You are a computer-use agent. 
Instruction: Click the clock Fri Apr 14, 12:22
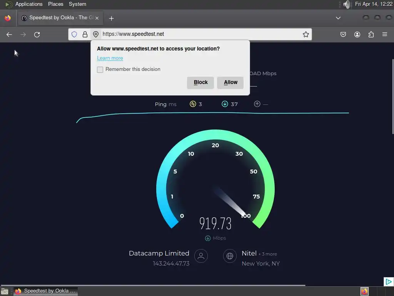tap(374, 4)
